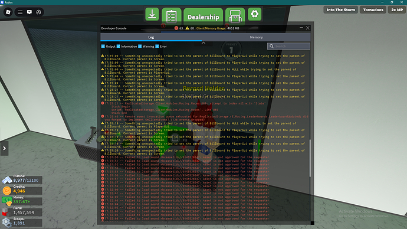Screen dimensions: 407x229
Task: Disable the Error log filter checkbox
Action: [x=157, y=46]
